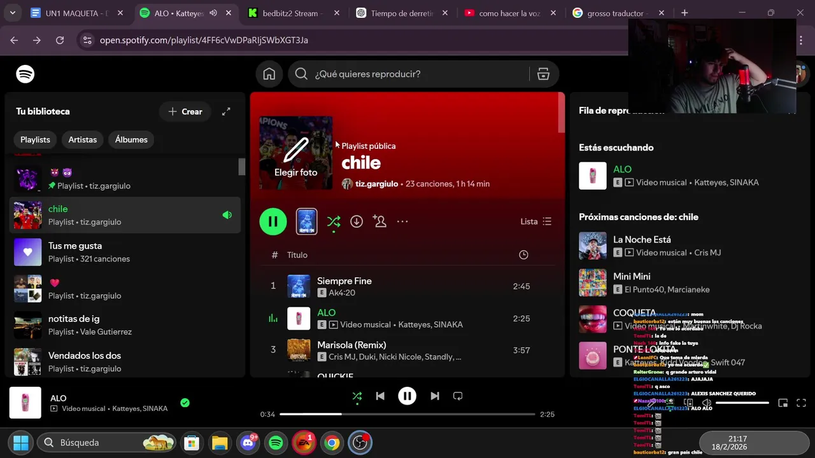This screenshot has width=815, height=458.
Task: Click the Crear button
Action: (x=185, y=111)
